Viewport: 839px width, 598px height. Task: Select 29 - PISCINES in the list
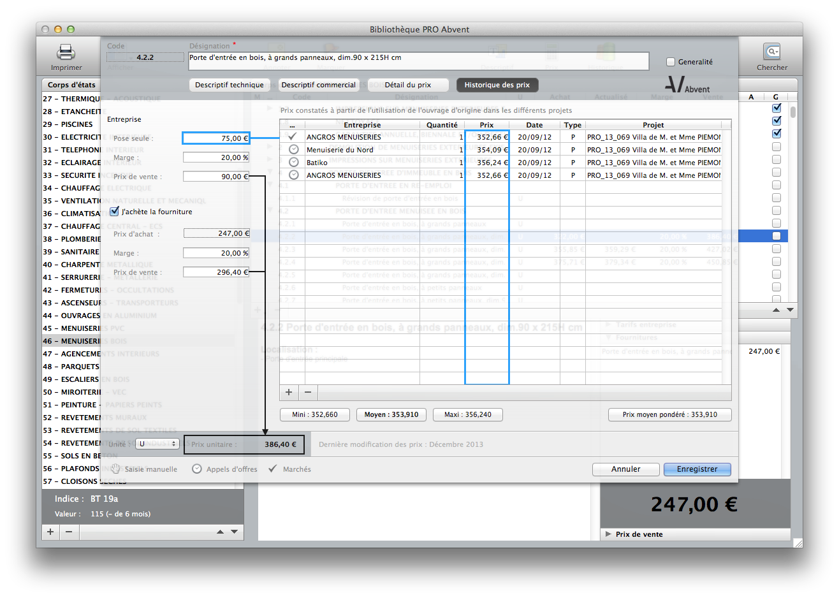click(71, 124)
